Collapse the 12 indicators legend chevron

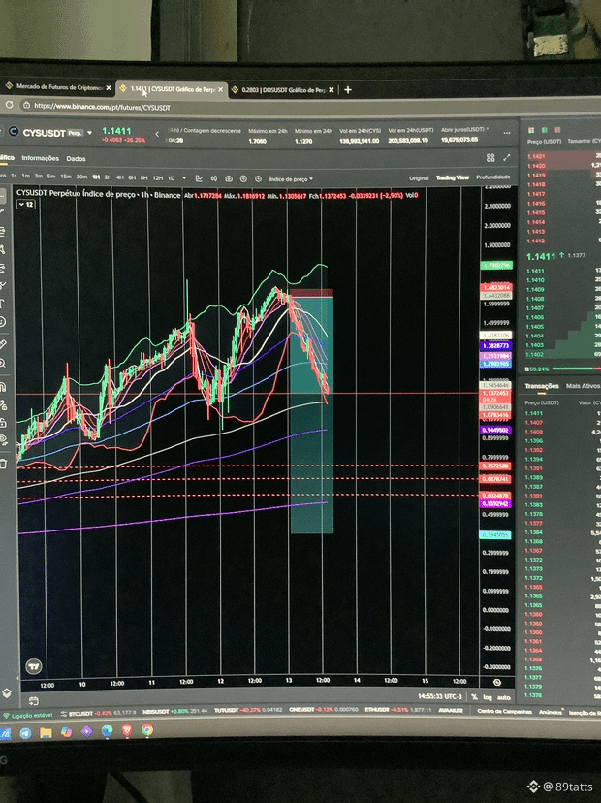[x=26, y=205]
